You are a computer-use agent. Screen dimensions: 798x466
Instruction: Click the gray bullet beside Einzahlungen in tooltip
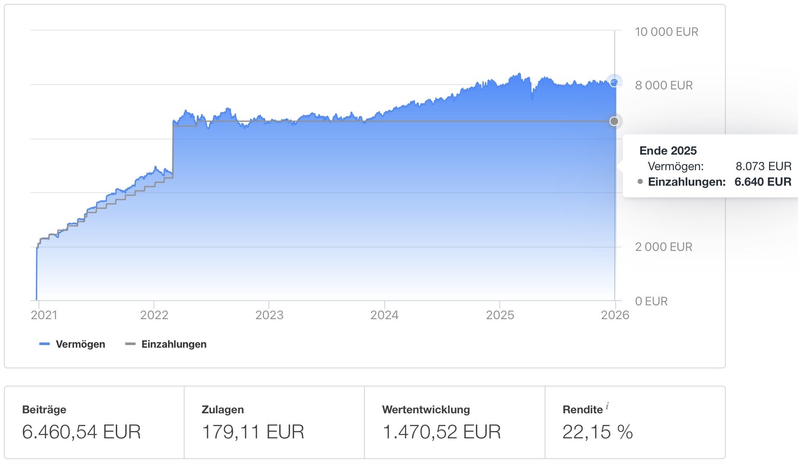(x=640, y=182)
